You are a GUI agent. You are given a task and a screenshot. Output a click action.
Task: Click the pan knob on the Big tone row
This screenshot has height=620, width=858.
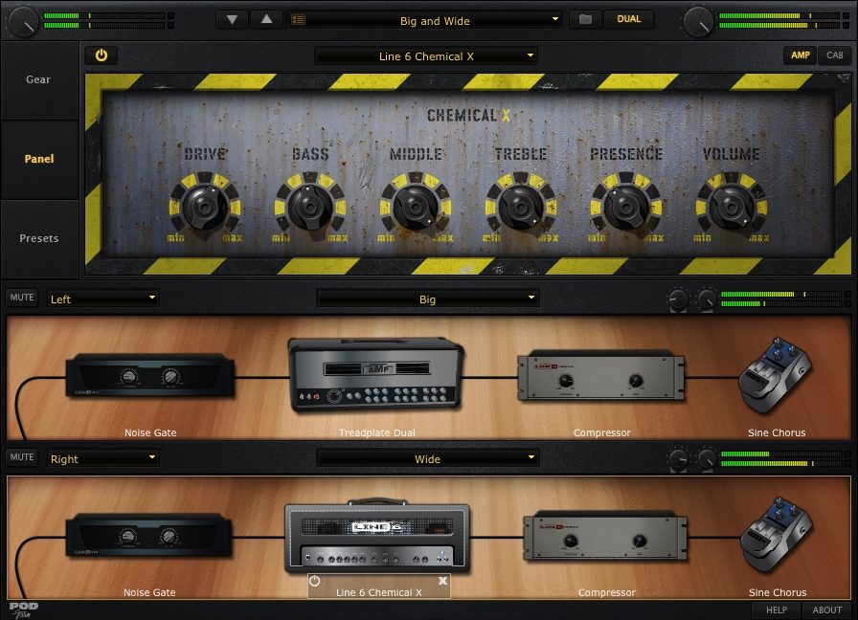[x=678, y=299]
